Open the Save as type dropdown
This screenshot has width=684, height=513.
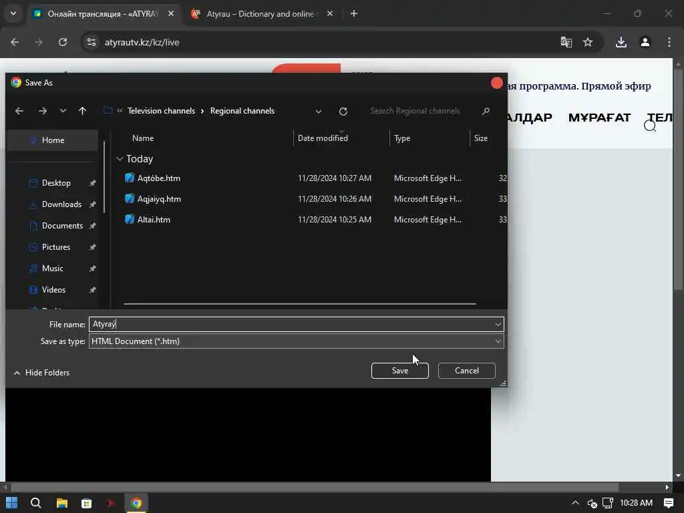(296, 341)
